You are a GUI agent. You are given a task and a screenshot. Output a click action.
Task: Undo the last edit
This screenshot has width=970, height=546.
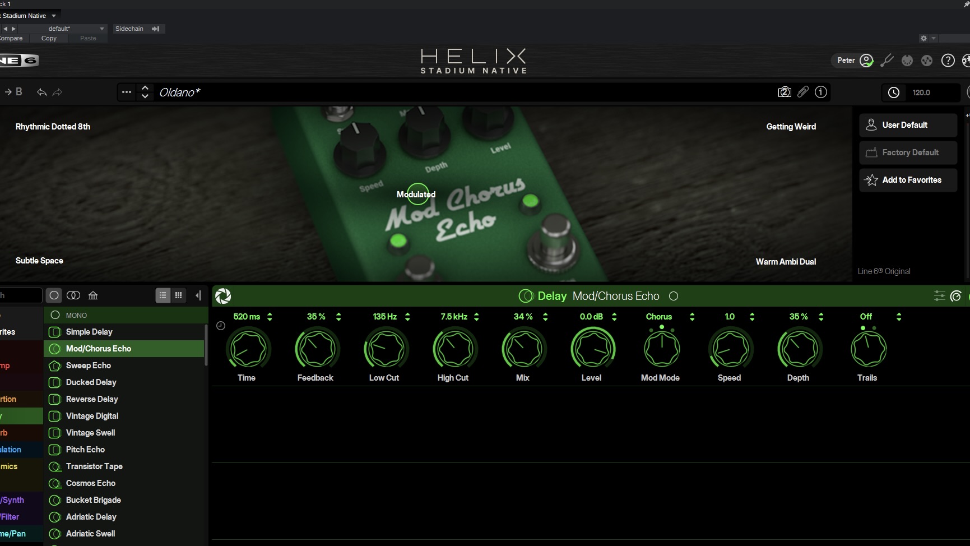(x=41, y=92)
